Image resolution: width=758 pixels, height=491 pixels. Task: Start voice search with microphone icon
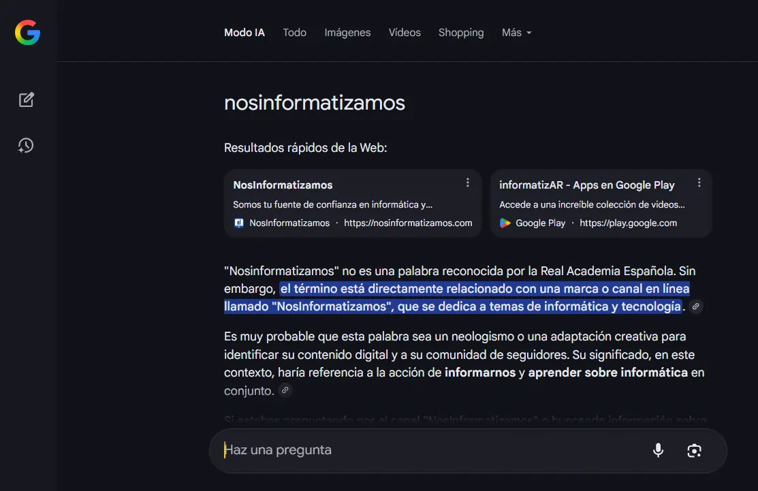click(x=658, y=450)
